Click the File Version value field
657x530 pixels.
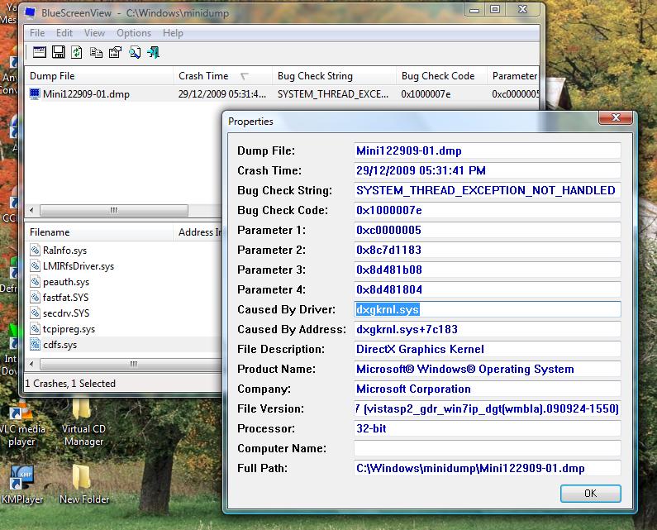(487, 408)
